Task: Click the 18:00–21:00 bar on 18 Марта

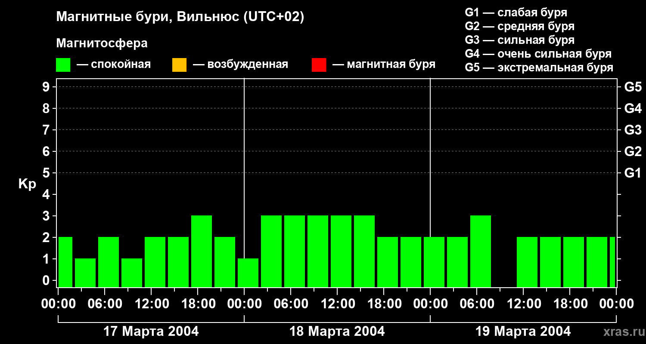Action: click(x=388, y=262)
